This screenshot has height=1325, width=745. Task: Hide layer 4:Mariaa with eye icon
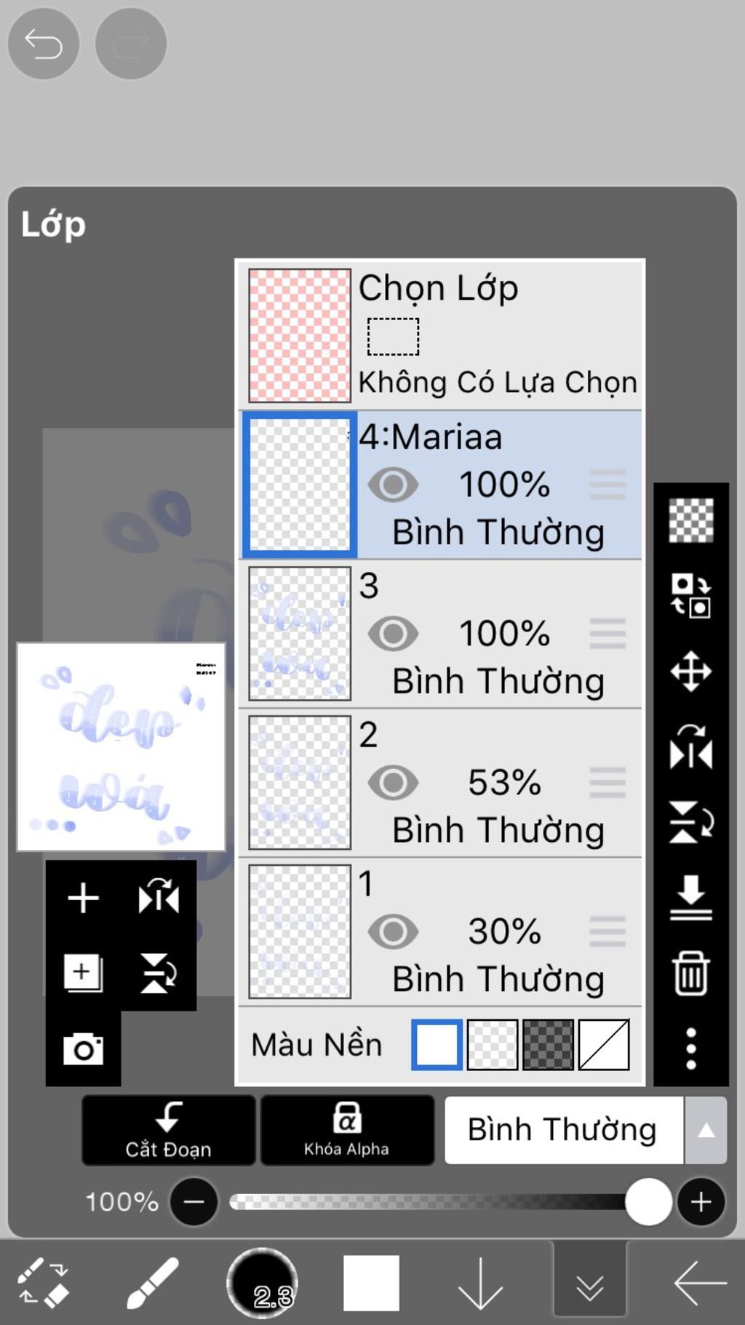(393, 485)
